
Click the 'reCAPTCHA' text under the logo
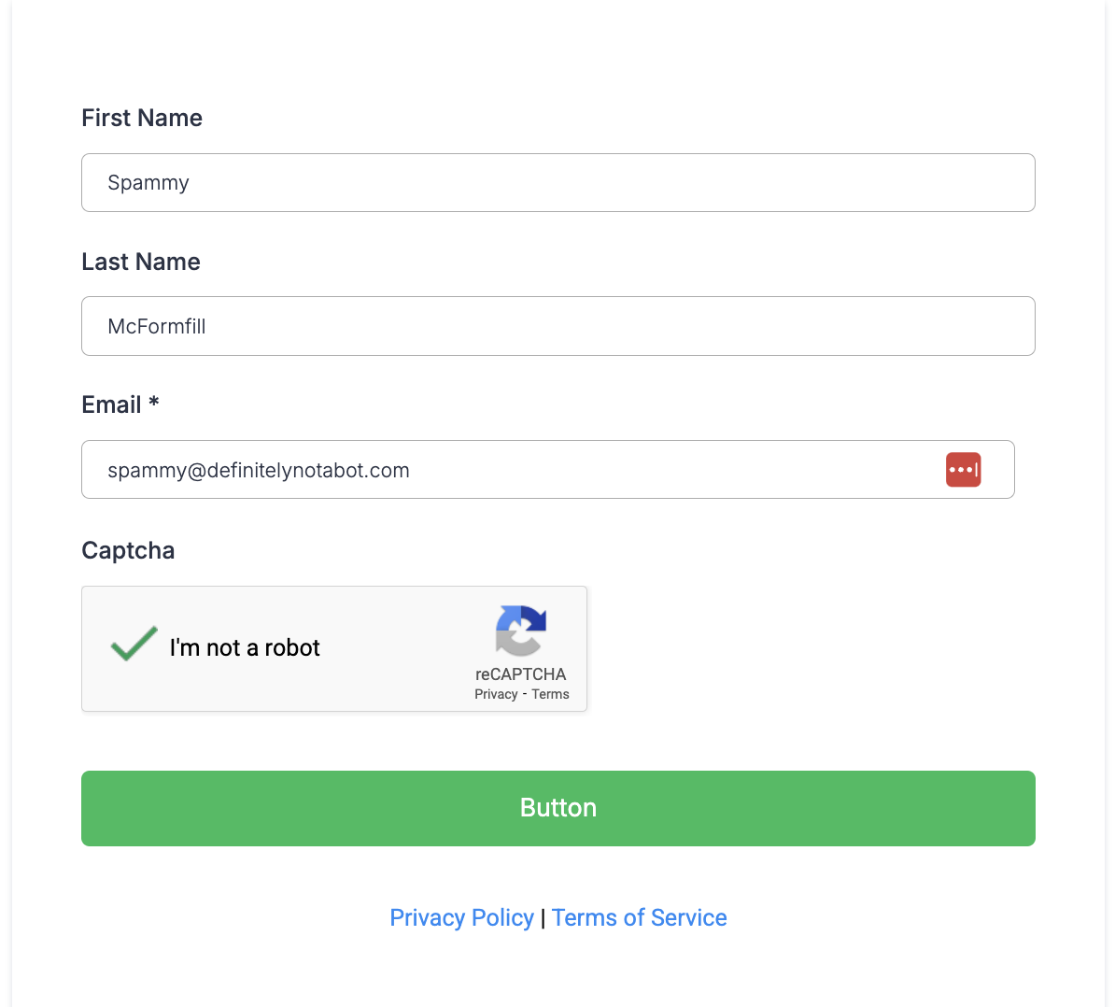tap(521, 674)
